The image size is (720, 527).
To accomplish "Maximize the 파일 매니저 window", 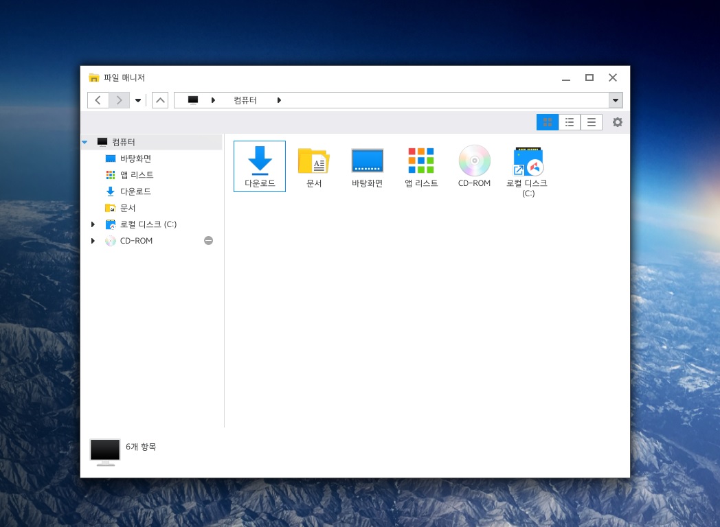I will tap(589, 78).
